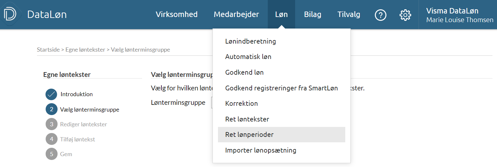The image size is (497, 167).
Task: Open the Virksomhed menu
Action: [x=176, y=14]
